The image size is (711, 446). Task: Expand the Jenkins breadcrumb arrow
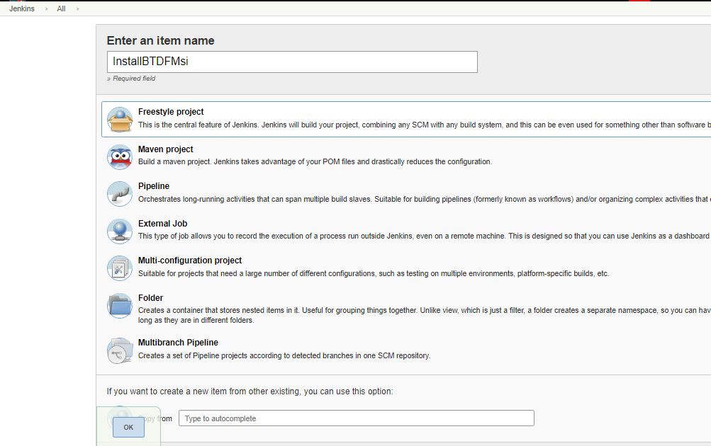point(46,8)
